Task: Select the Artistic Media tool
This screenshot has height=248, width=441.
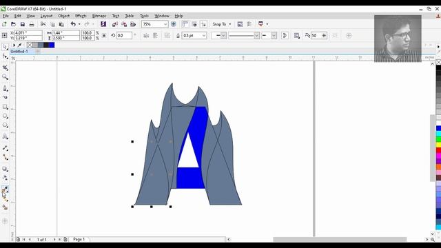Action: click(x=5, y=97)
